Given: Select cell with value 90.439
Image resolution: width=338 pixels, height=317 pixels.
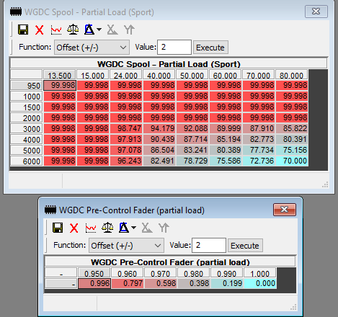Looking at the screenshot, I should click(159, 139).
